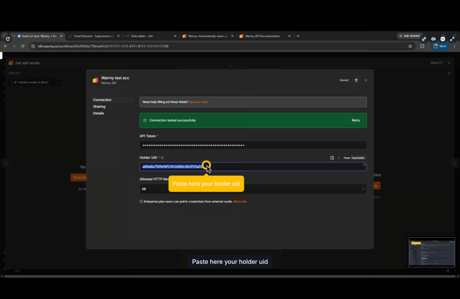Delete the credential with the trash icon
Image resolution: width=460 pixels, height=299 pixels.
tap(356, 80)
